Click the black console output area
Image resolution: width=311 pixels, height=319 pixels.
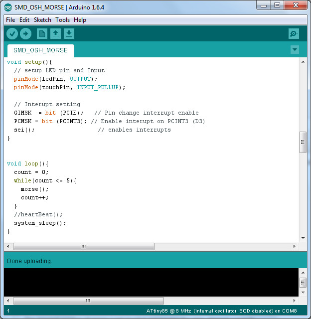(151, 283)
